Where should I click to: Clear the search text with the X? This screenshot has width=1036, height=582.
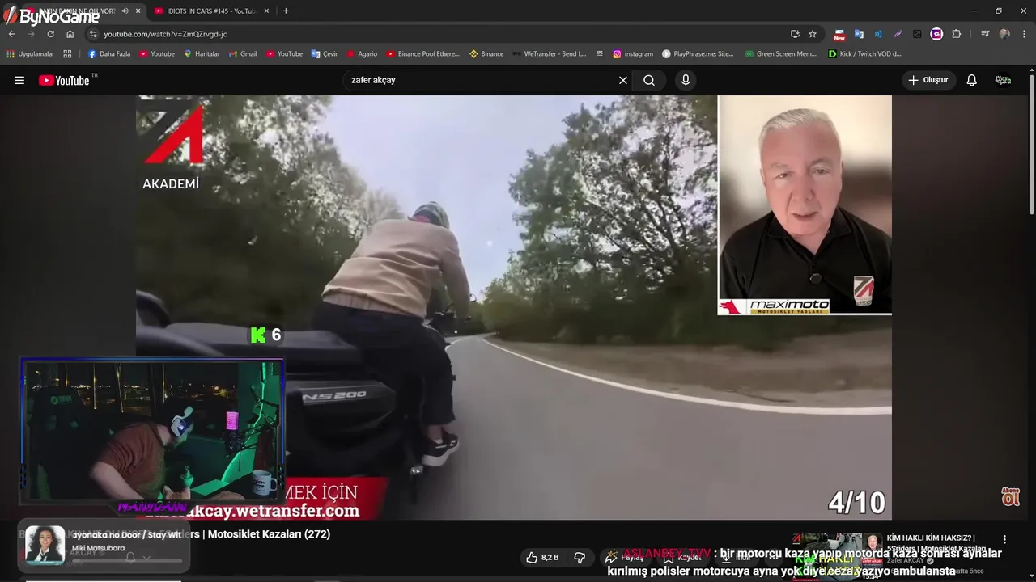pos(623,80)
